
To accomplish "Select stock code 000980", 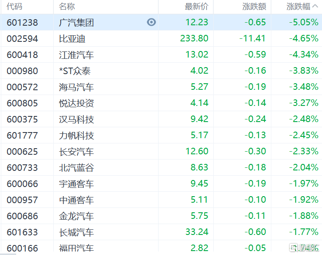I will [22, 71].
